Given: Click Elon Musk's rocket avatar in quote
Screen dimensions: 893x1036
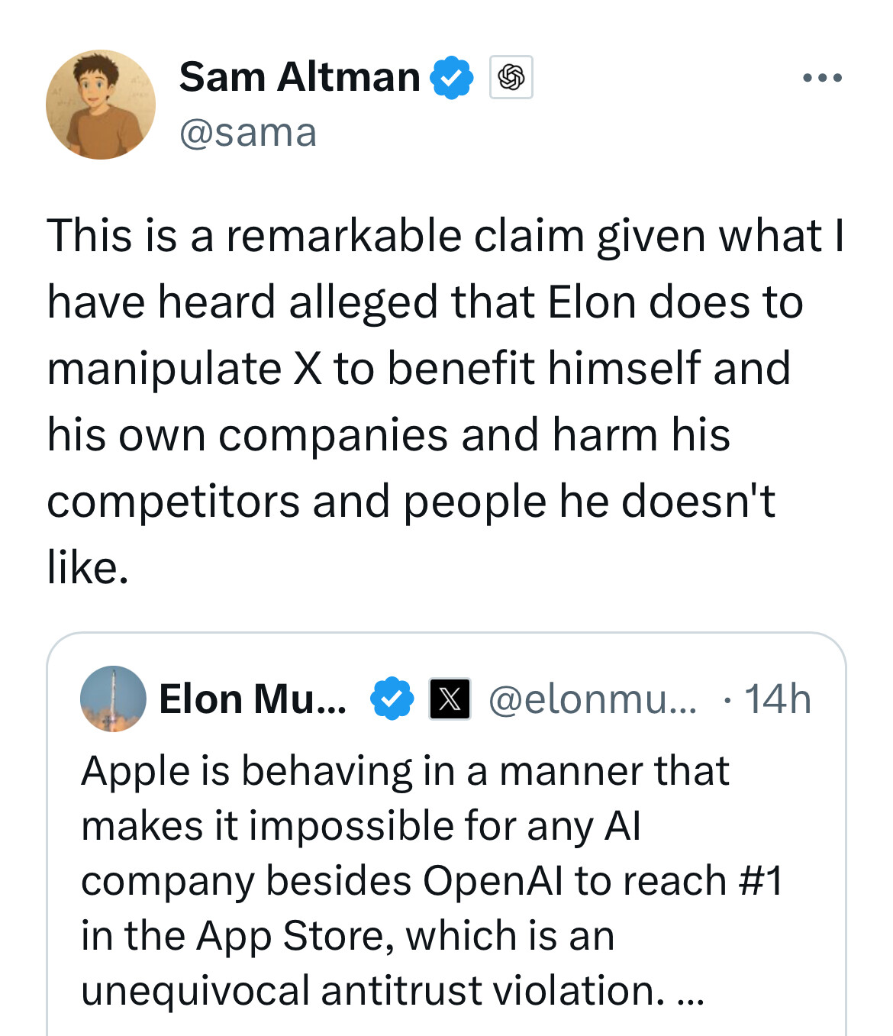Looking at the screenshot, I should point(113,699).
